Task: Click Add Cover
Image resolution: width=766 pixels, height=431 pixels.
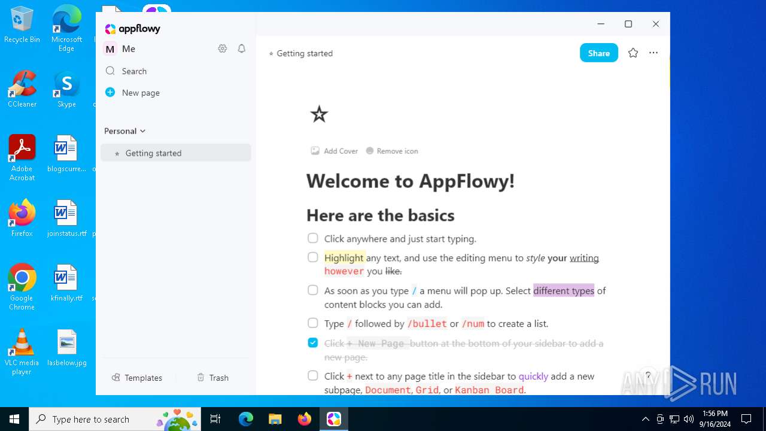Action: pyautogui.click(x=335, y=151)
